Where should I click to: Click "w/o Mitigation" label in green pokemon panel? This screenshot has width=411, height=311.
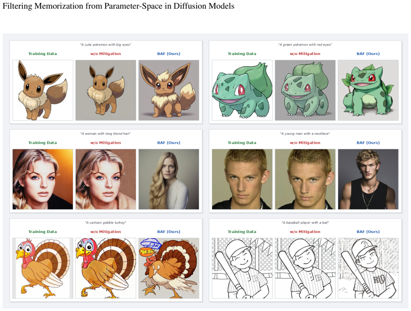[305, 54]
